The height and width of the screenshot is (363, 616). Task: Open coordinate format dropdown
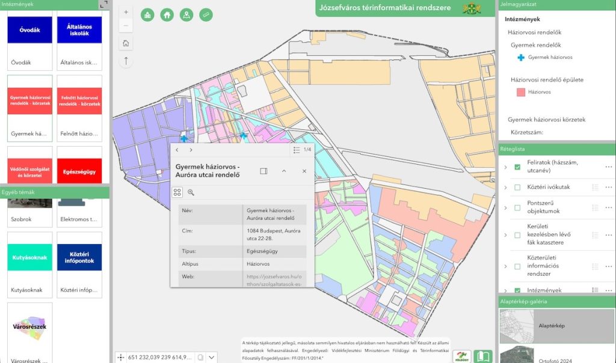(x=211, y=357)
